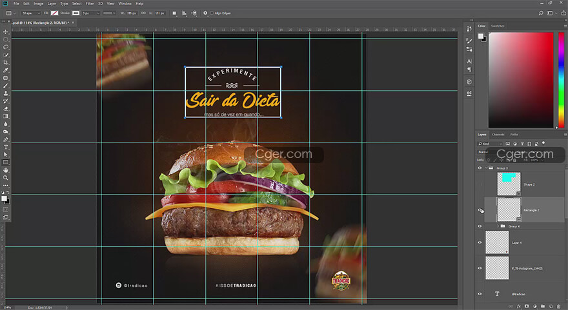Image resolution: width=568 pixels, height=310 pixels.
Task: Hide the @tradicao text layer
Action: point(480,294)
